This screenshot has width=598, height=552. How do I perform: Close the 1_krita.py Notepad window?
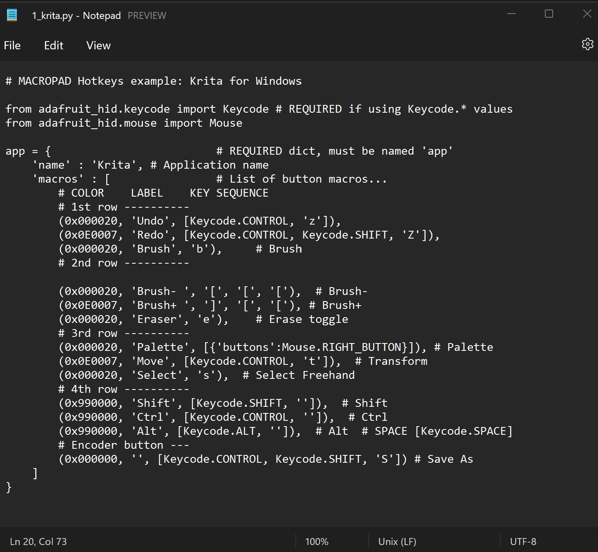[x=587, y=14]
